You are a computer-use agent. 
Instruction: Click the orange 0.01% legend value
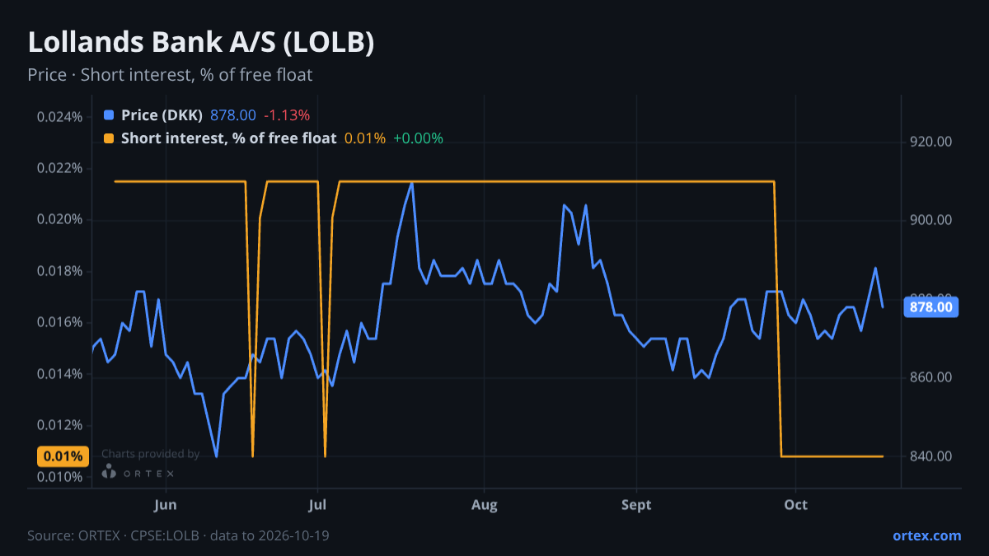click(x=365, y=138)
